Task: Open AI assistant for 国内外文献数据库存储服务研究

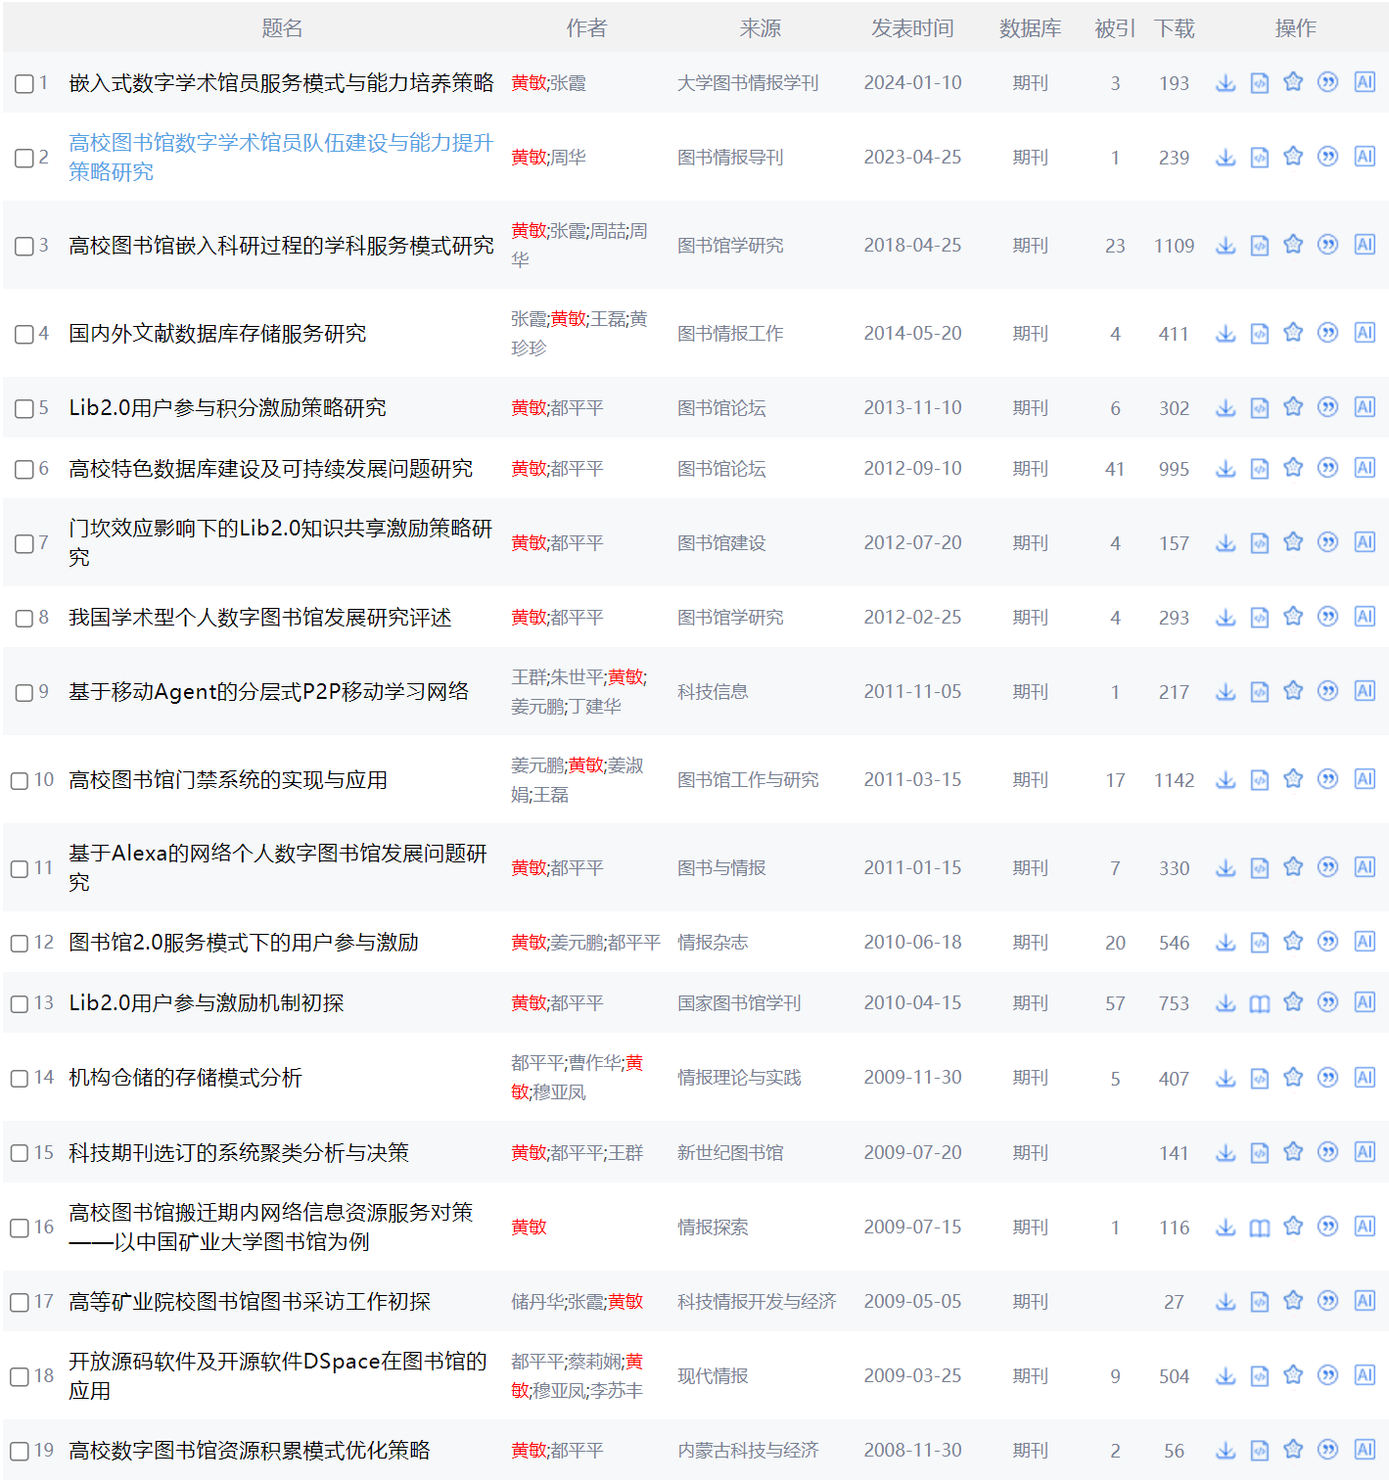Action: [1365, 333]
